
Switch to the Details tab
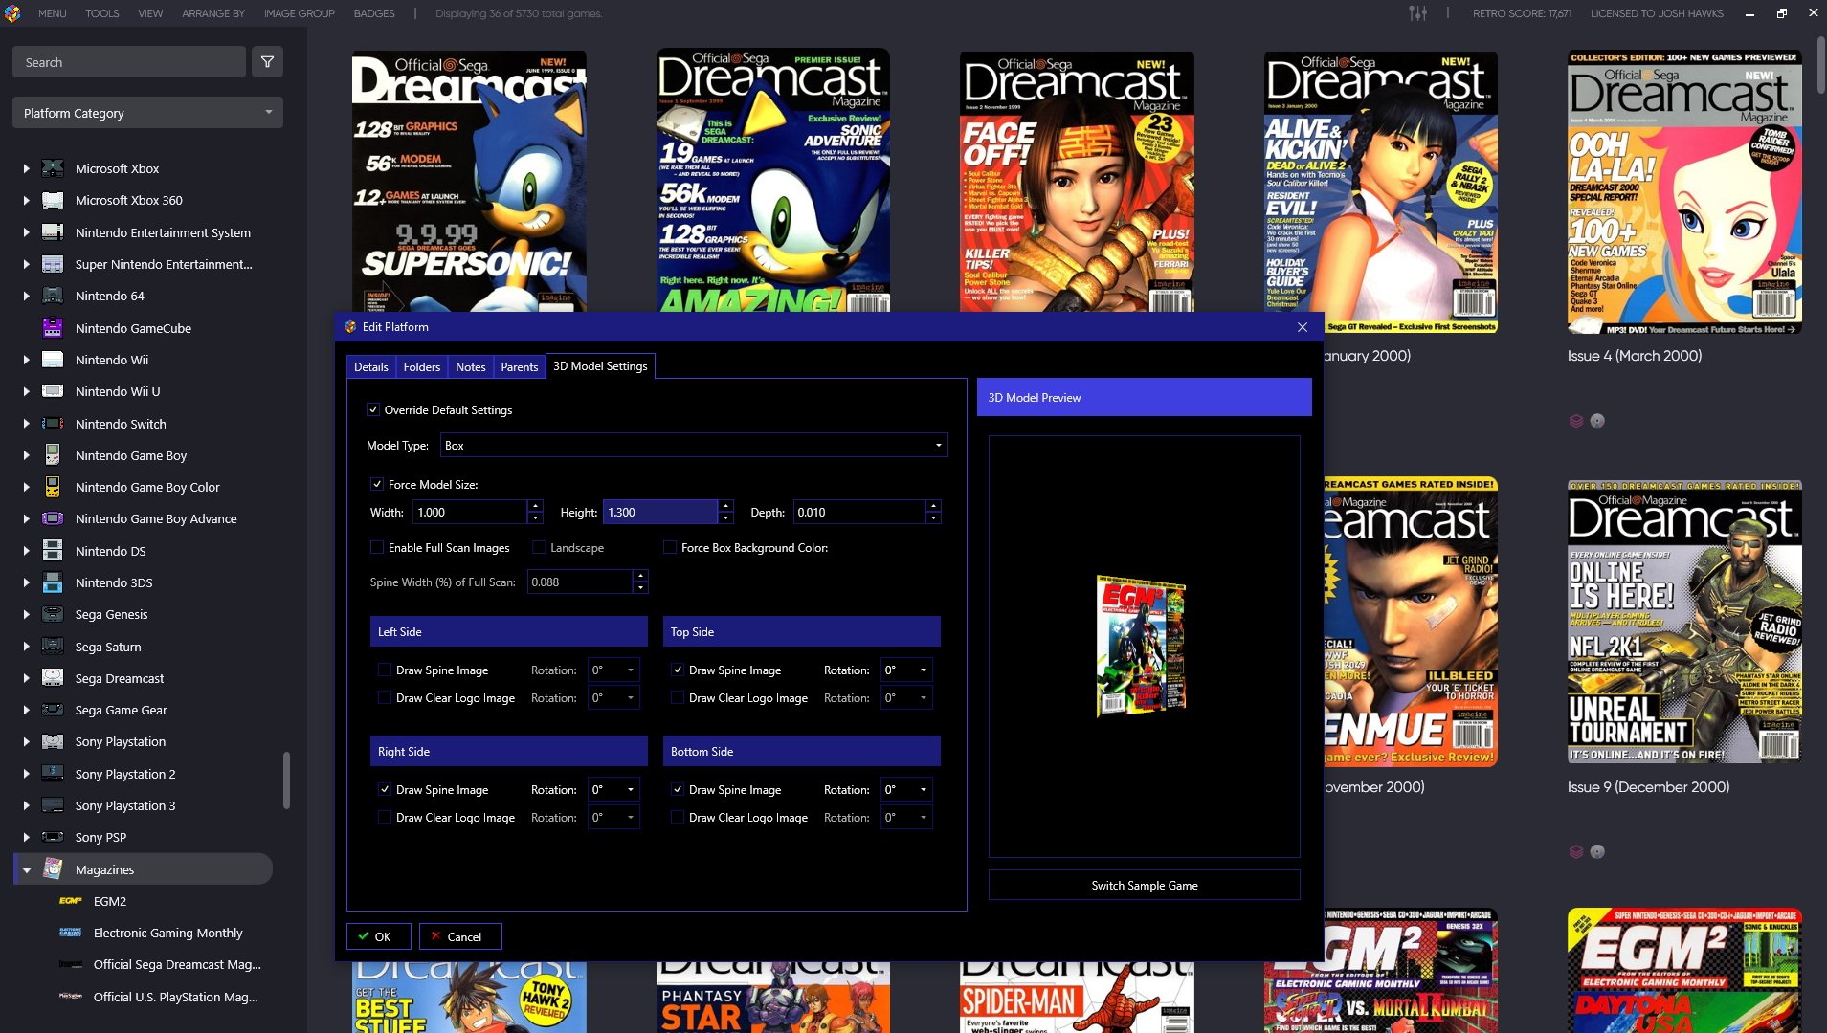(x=371, y=366)
